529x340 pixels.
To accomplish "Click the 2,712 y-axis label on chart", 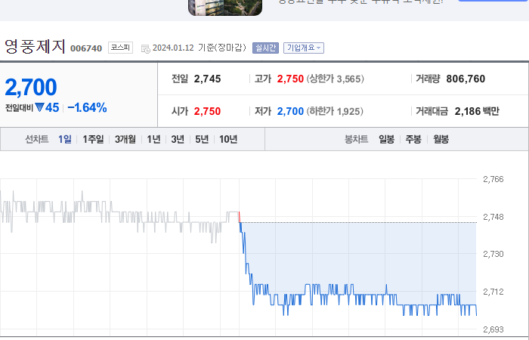I will pyautogui.click(x=493, y=292).
